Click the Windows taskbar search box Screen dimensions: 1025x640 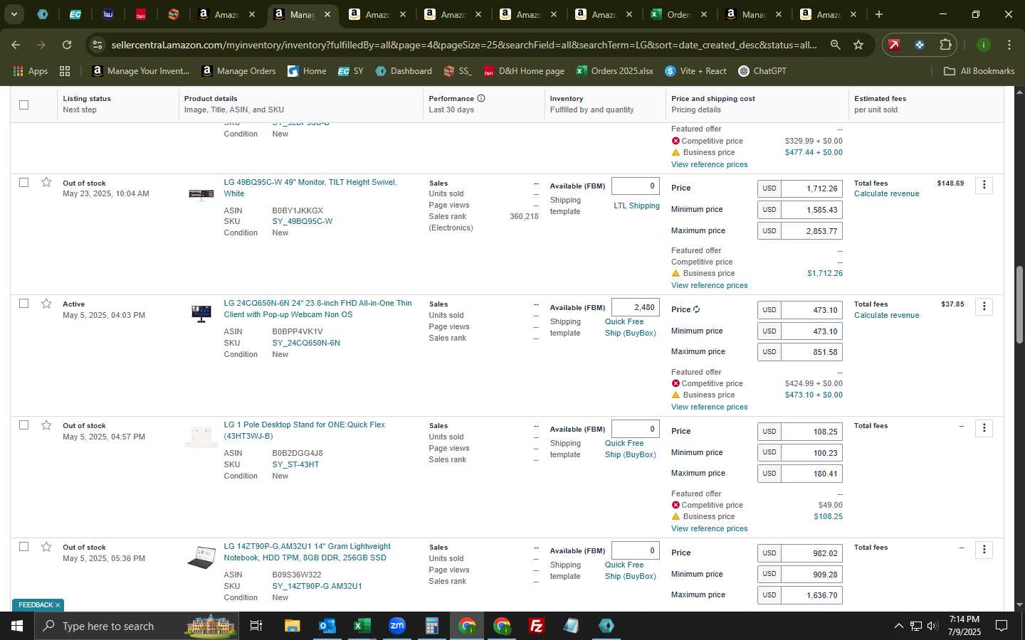135,626
